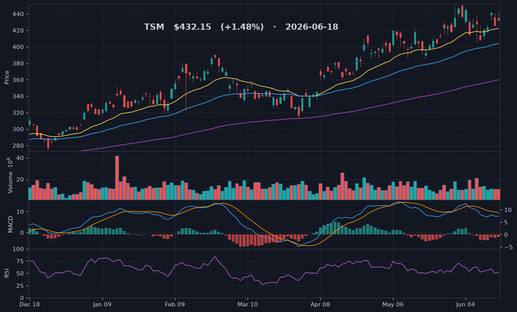Click the (+1.48%) change in the title
Image resolution: width=517 pixels, height=312 pixels.
click(242, 27)
